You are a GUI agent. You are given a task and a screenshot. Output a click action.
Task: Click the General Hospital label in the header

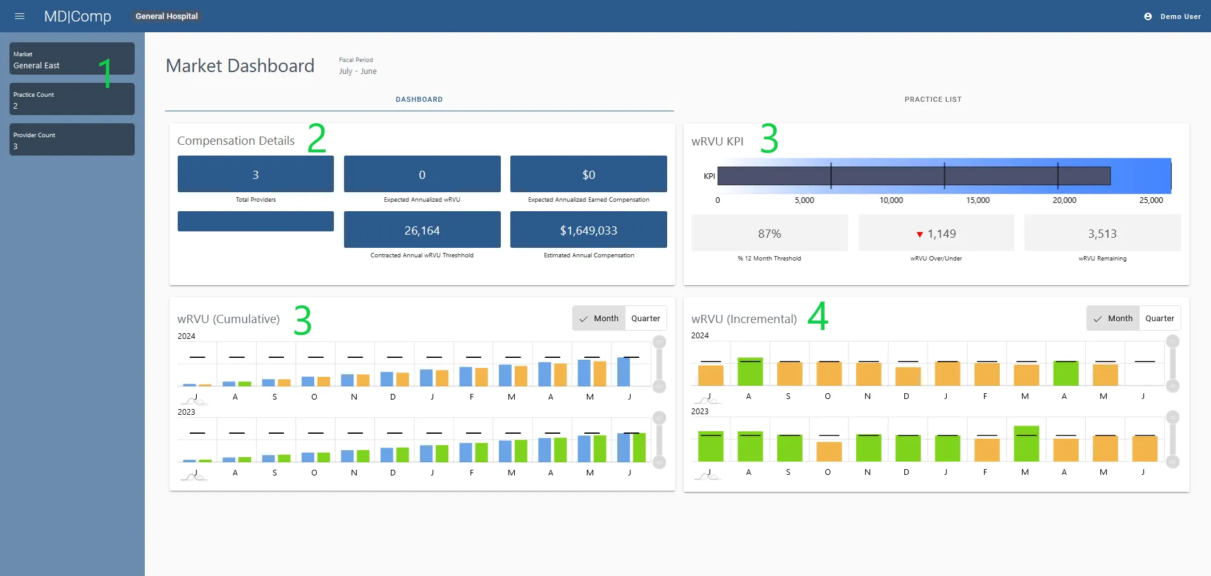(166, 16)
